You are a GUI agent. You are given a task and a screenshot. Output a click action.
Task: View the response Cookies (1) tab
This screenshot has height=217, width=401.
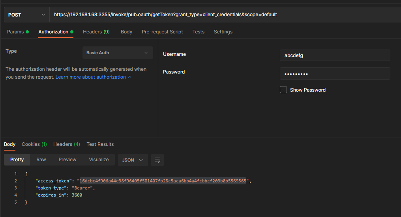coord(34,144)
